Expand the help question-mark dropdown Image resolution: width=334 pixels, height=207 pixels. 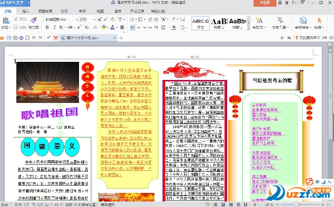point(296,3)
